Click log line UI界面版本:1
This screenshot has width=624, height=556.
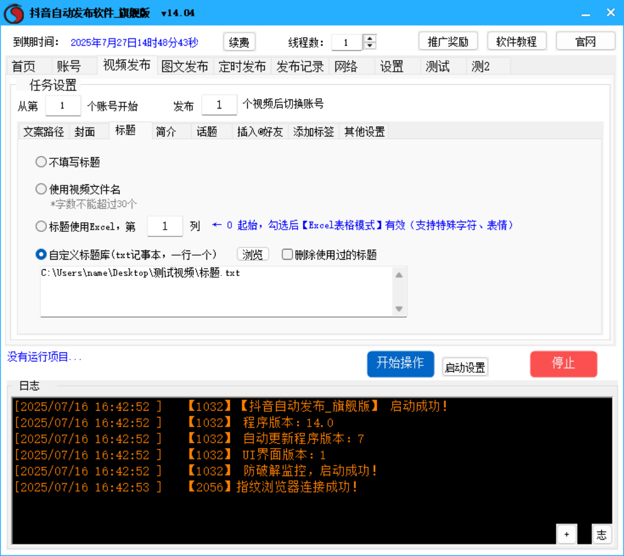pos(284,455)
